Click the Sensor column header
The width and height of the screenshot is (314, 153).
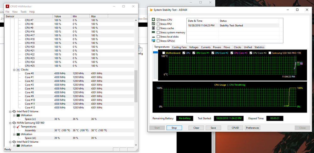(29, 16)
